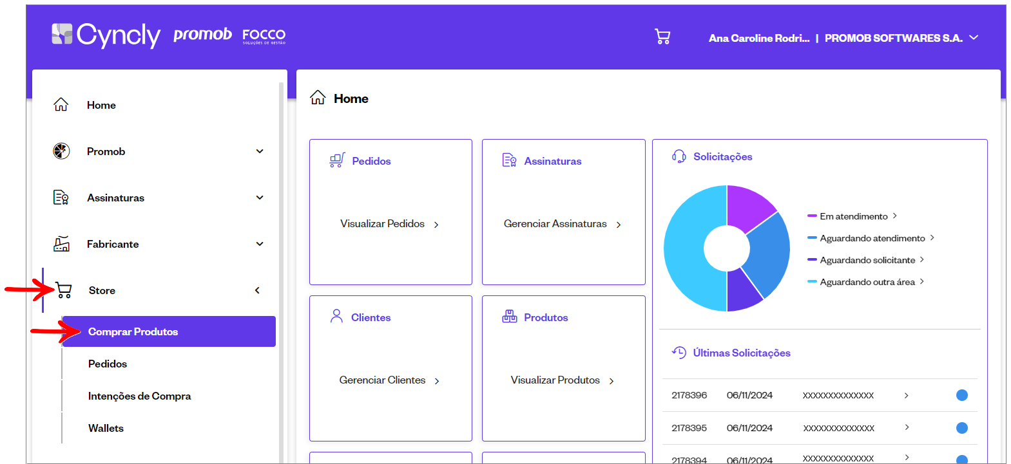Click the Assinaturas document icon in sidebar
Screen dimensions: 1011x464
pyautogui.click(x=61, y=198)
